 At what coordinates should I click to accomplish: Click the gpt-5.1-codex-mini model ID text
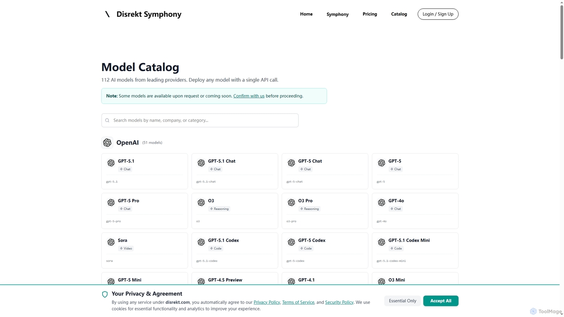coord(391,261)
